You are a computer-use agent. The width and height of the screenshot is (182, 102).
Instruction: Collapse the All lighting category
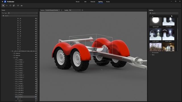pos(150,16)
